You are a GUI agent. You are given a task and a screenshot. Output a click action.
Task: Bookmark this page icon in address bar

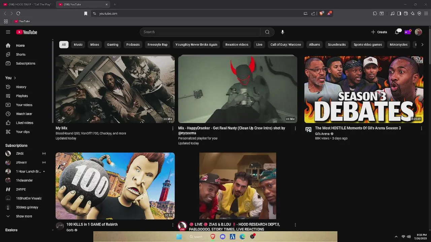[x=86, y=13]
